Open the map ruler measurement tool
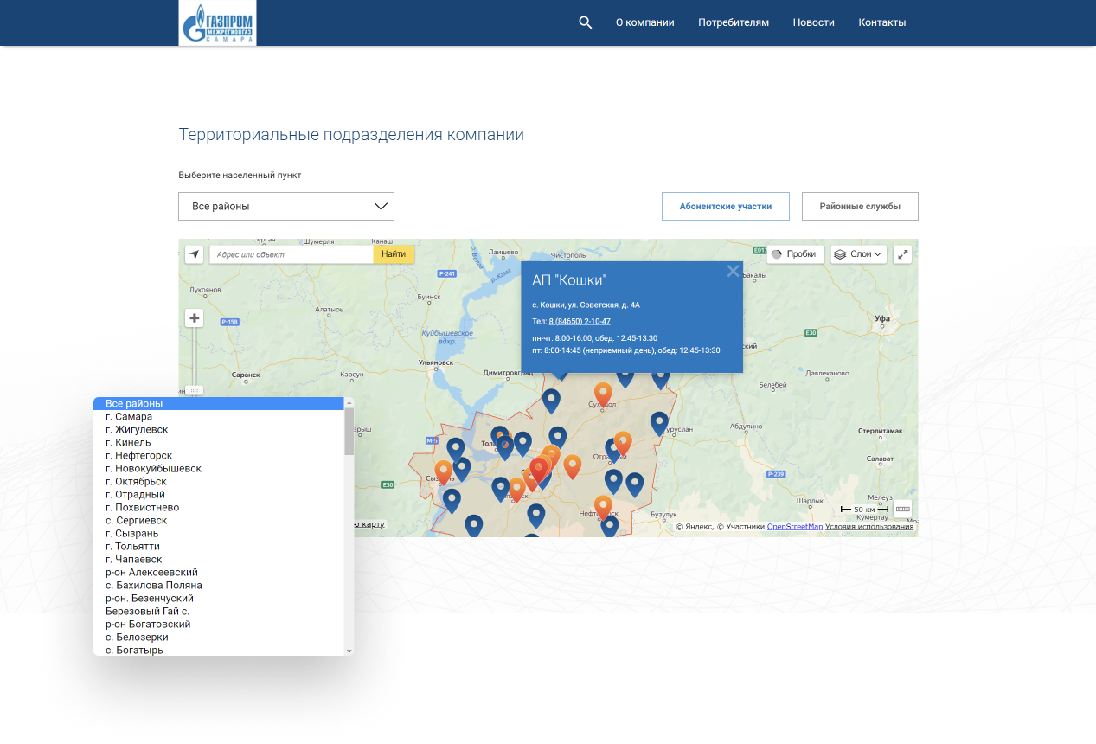Screen dimensions: 1096x744 902,509
